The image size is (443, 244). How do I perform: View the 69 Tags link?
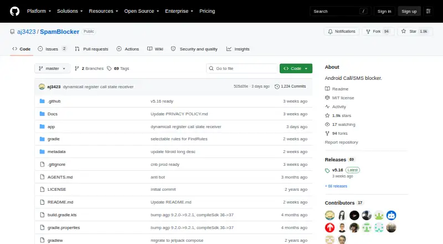point(118,69)
